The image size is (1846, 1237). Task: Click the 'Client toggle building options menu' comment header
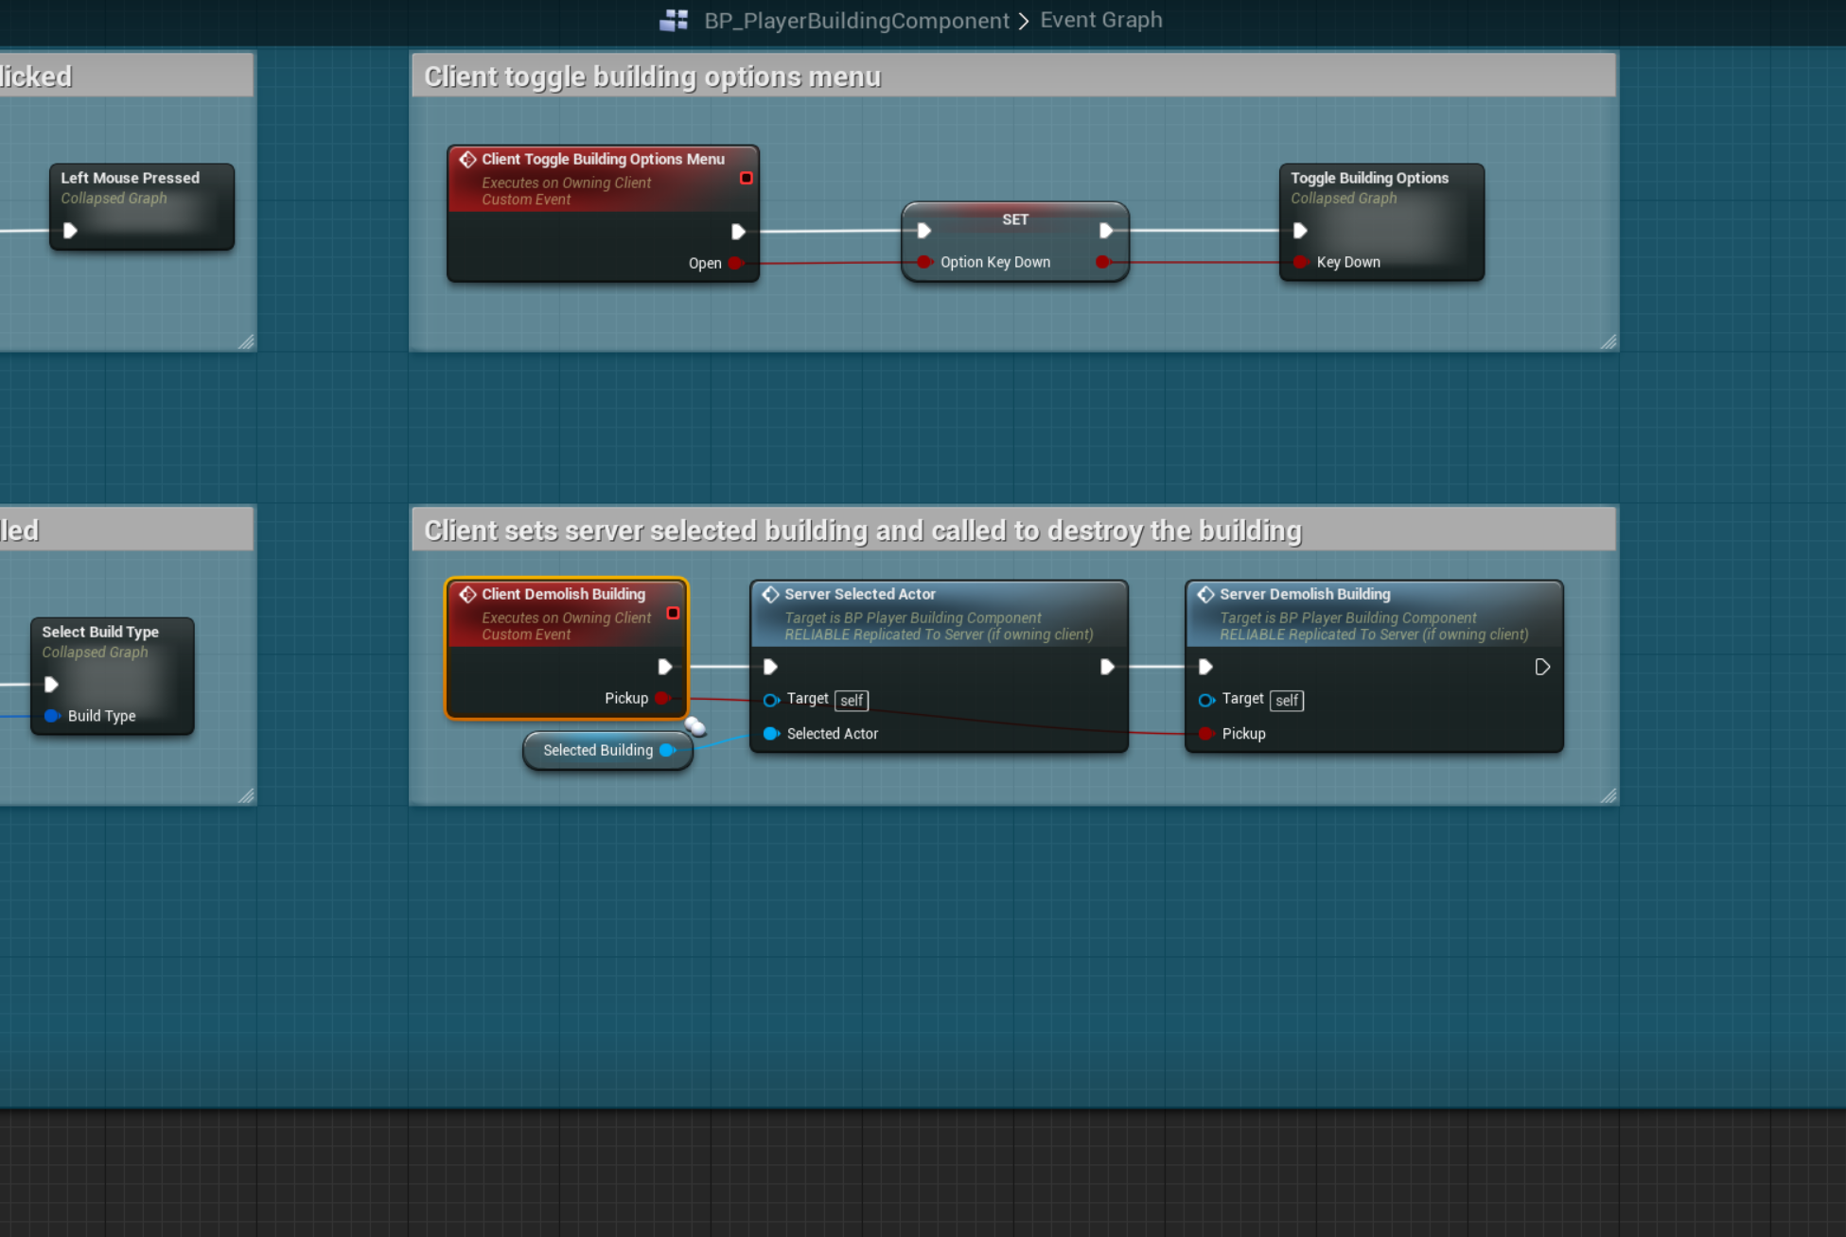653,77
